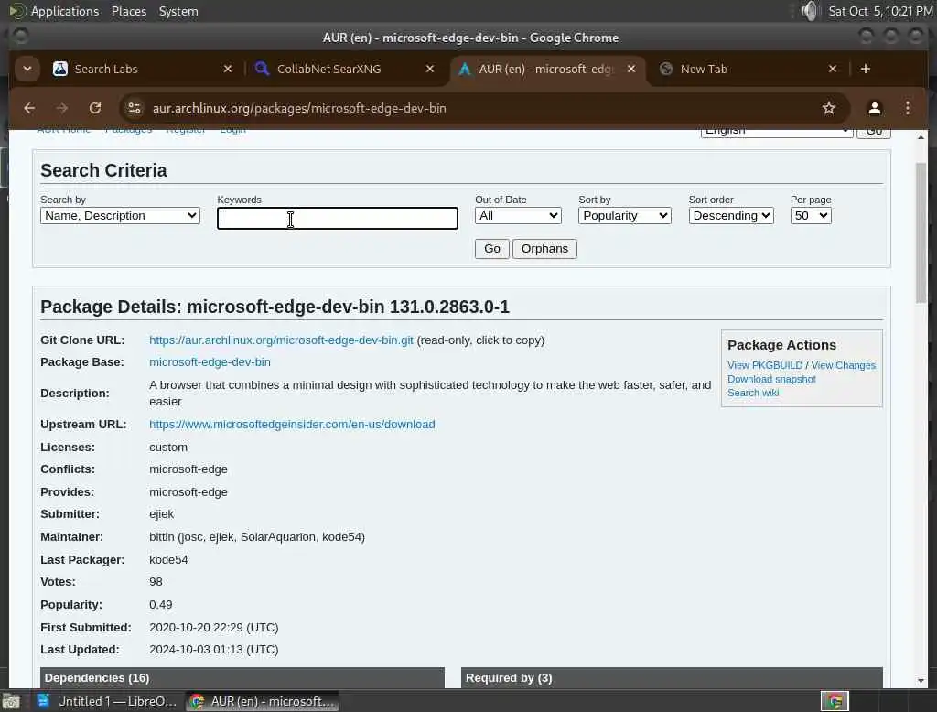937x712 pixels.
Task: Bookmark this page with the star icon
Action: pos(828,108)
